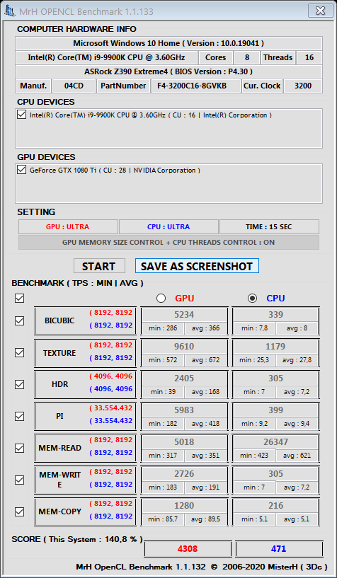
Task: Click the total GPU score 4308
Action: click(x=188, y=549)
